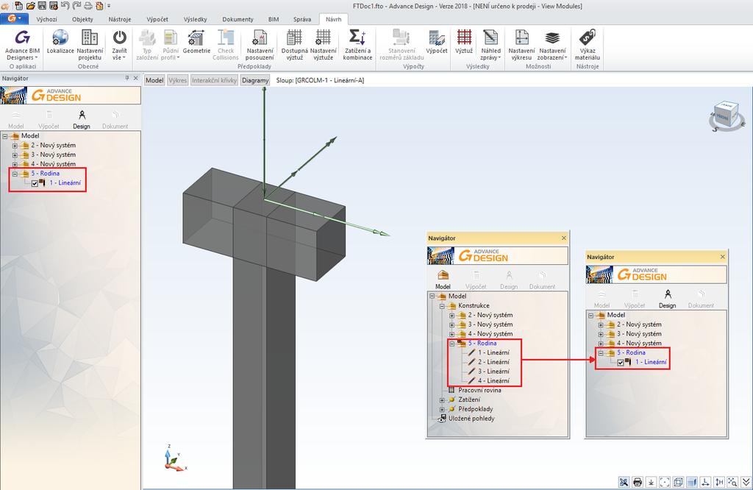This screenshot has width=753, height=490.
Task: Click the wireframe box view icon at bottom
Action: pyautogui.click(x=678, y=482)
